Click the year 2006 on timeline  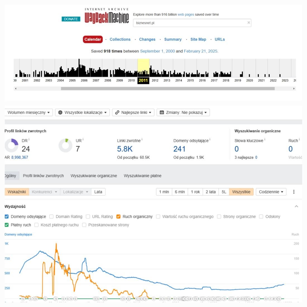pyautogui.click(x=84, y=80)
